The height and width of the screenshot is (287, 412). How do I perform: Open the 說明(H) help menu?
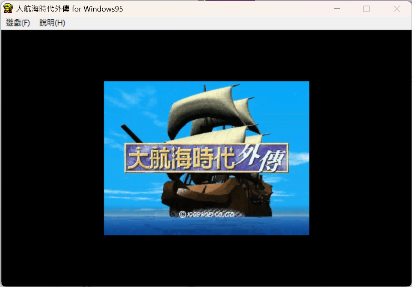click(52, 23)
